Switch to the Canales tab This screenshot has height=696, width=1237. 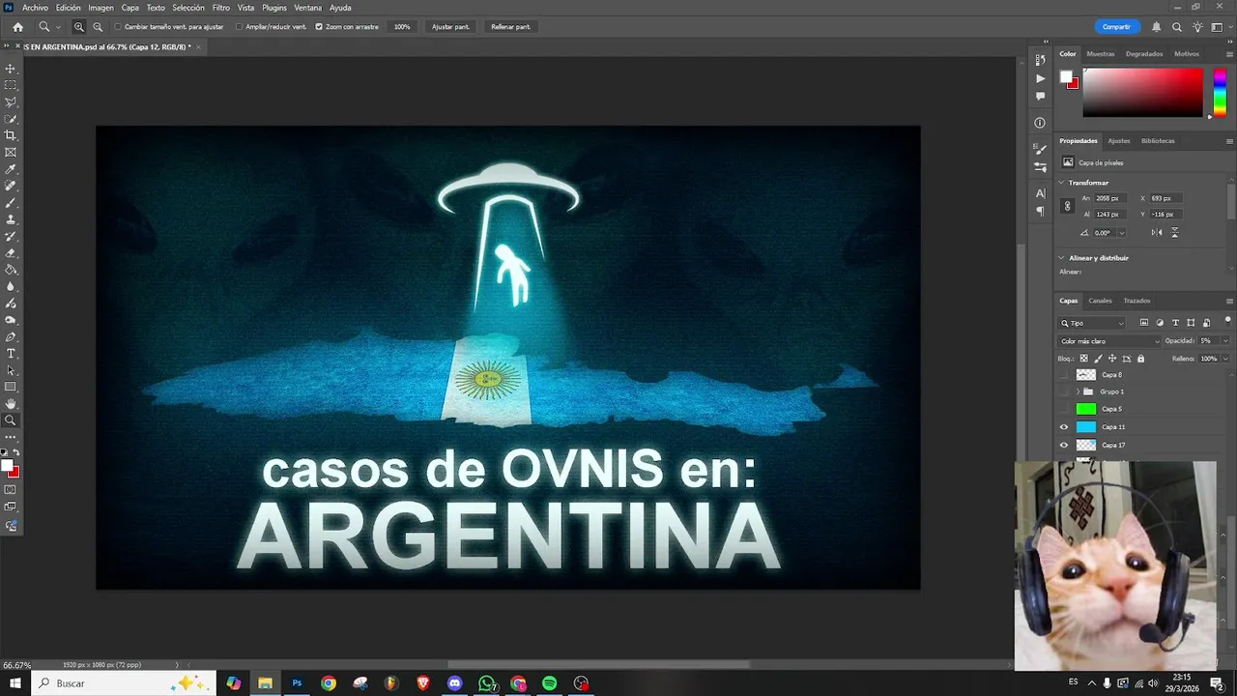point(1100,301)
